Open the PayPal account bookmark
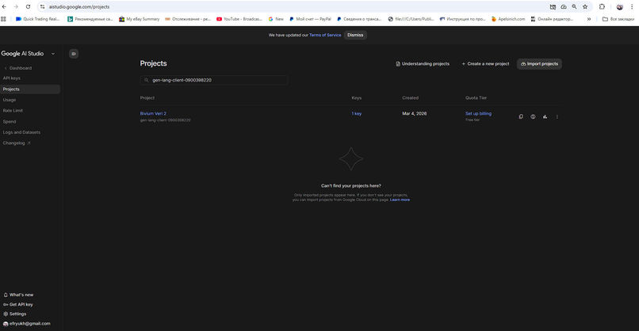The image size is (639, 331). click(x=310, y=19)
